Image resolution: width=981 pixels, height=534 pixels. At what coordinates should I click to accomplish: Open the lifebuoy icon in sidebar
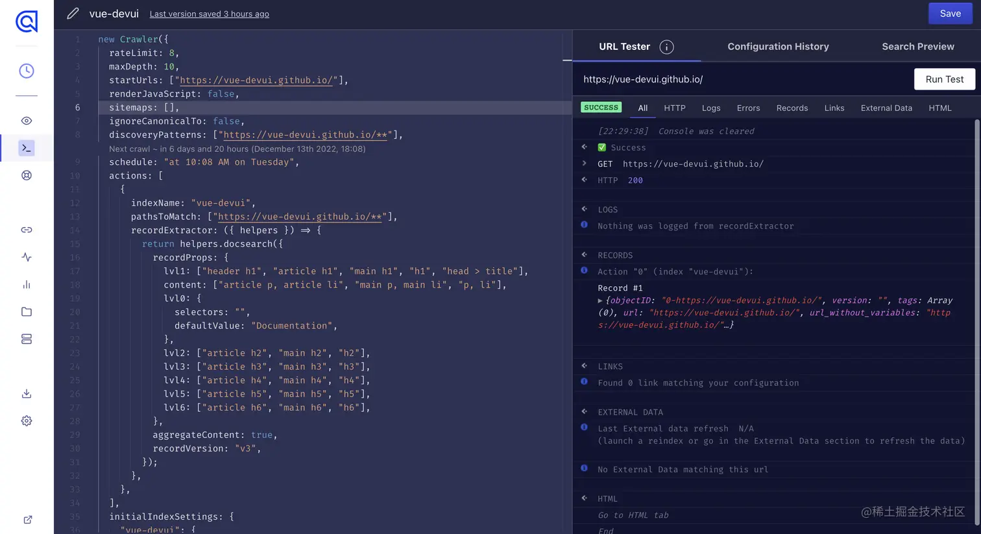point(27,175)
